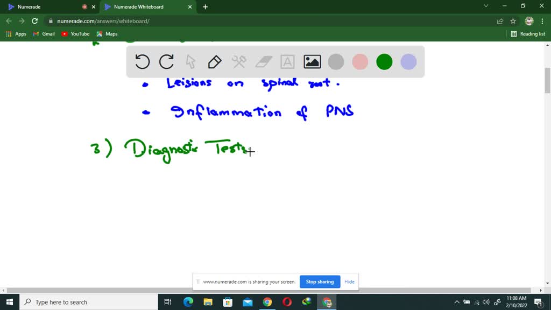The image size is (551, 310).
Task: Choose the gray color swatch
Action: (x=336, y=62)
